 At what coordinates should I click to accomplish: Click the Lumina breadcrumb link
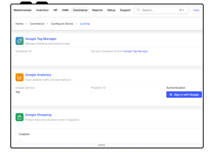click(x=85, y=24)
